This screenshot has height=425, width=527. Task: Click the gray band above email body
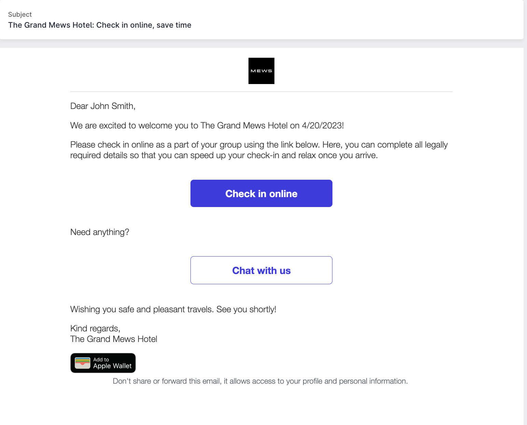coord(261,43)
